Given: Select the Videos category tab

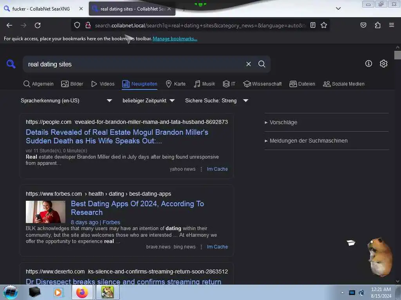Looking at the screenshot, I should [x=103, y=84].
